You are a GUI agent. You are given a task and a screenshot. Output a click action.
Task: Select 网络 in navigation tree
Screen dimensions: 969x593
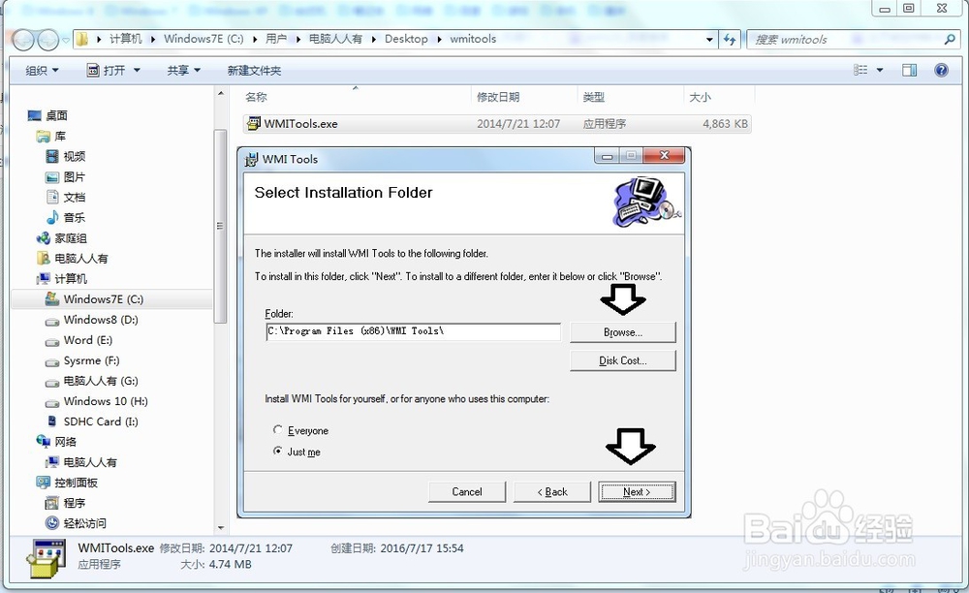click(66, 442)
